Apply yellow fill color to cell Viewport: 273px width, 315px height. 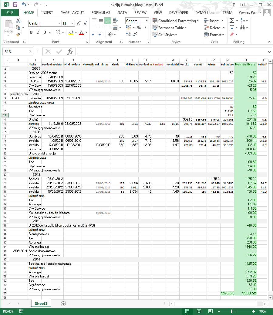point(71,32)
